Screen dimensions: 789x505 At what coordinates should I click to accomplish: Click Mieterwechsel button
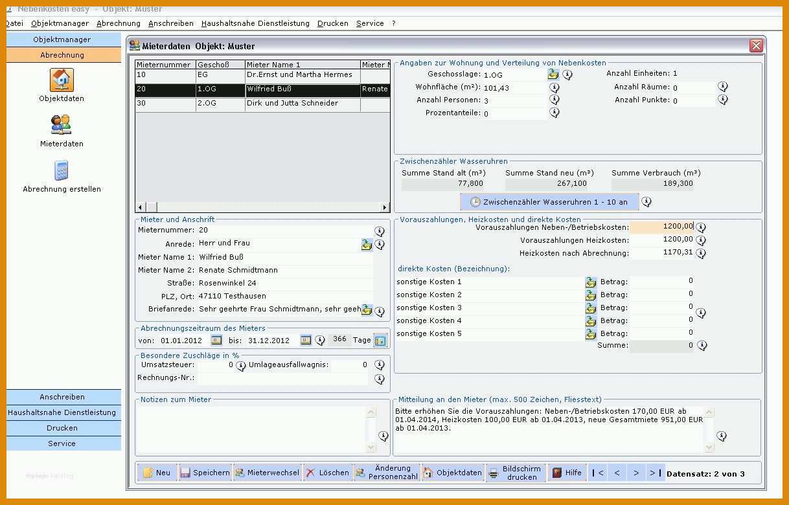268,473
